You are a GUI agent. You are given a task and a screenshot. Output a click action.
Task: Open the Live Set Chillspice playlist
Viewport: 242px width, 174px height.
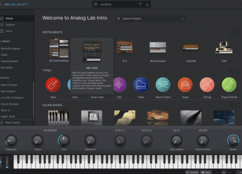click(x=12, y=98)
